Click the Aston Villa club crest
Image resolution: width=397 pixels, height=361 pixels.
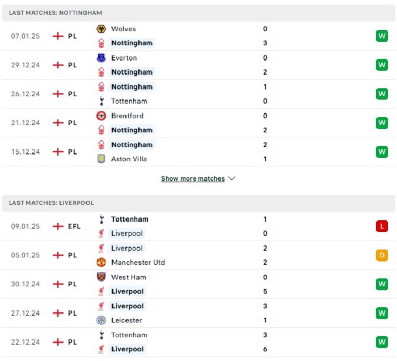[x=102, y=159]
